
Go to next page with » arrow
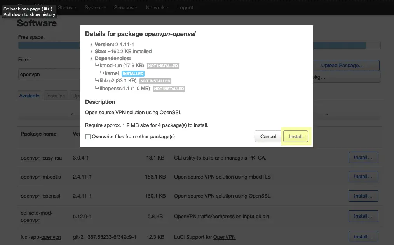(x=326, y=114)
